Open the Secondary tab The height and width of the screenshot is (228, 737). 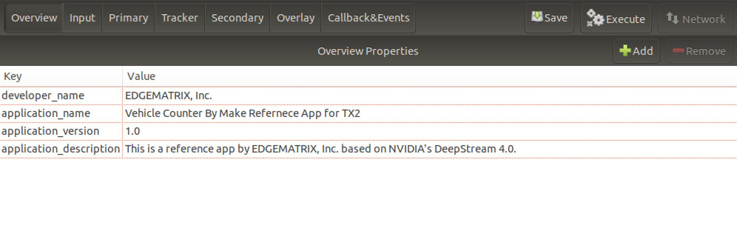[238, 18]
